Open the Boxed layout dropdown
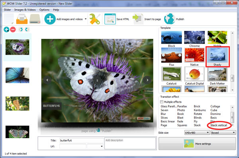 coord(223,133)
